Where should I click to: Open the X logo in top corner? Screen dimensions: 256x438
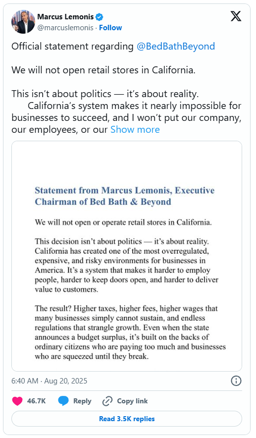pos(236,16)
